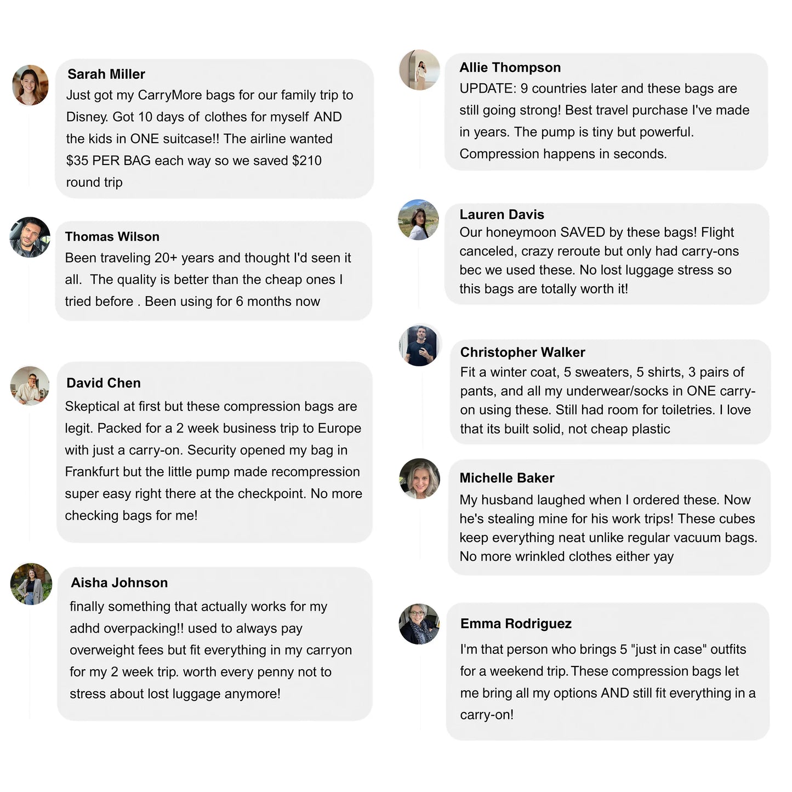The image size is (792, 792).
Task: Click the Christopher Walker name heading
Action: [x=523, y=352]
